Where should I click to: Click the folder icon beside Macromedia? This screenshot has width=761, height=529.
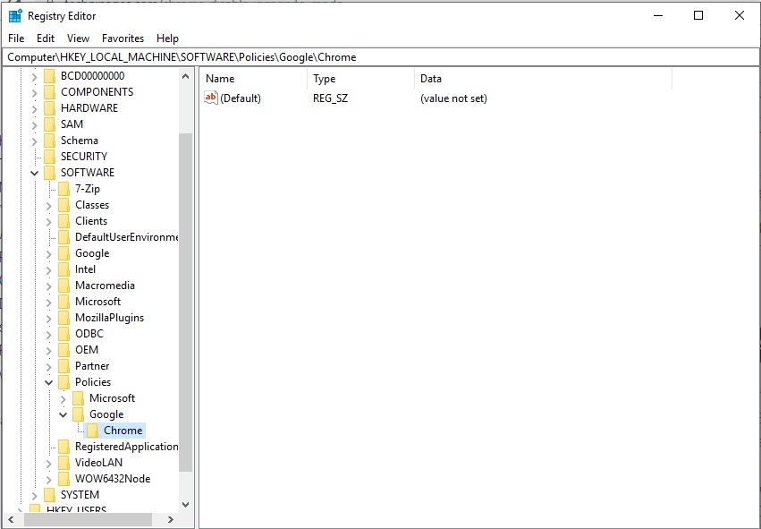tap(64, 286)
